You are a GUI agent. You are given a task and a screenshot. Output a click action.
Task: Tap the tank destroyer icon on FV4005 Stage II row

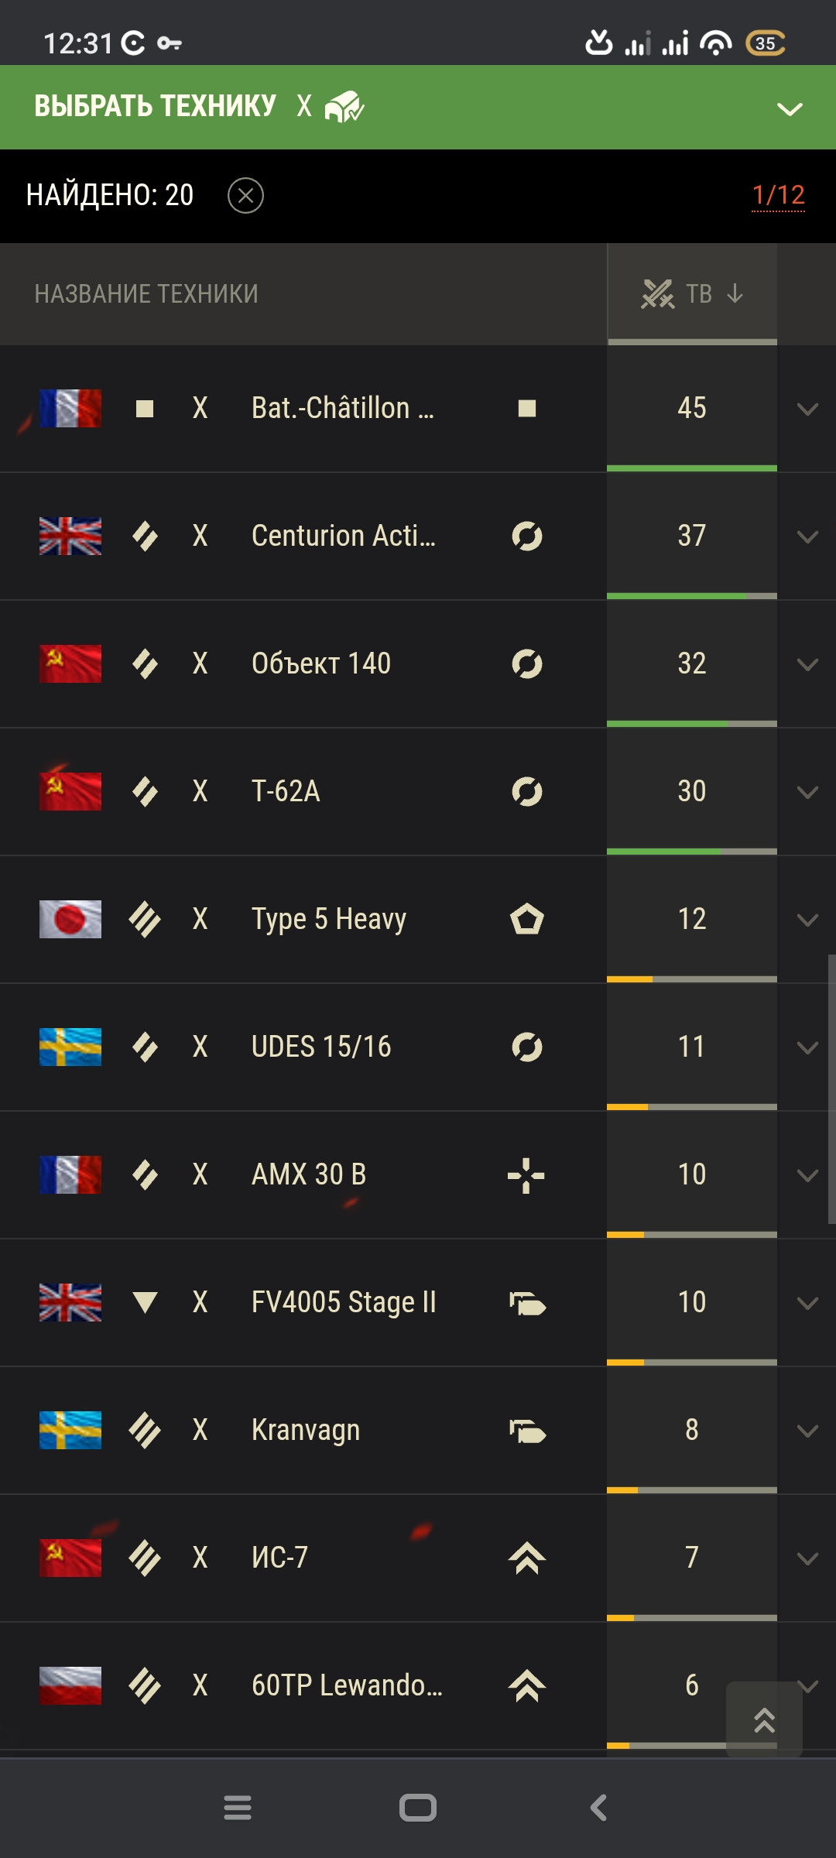(146, 1302)
